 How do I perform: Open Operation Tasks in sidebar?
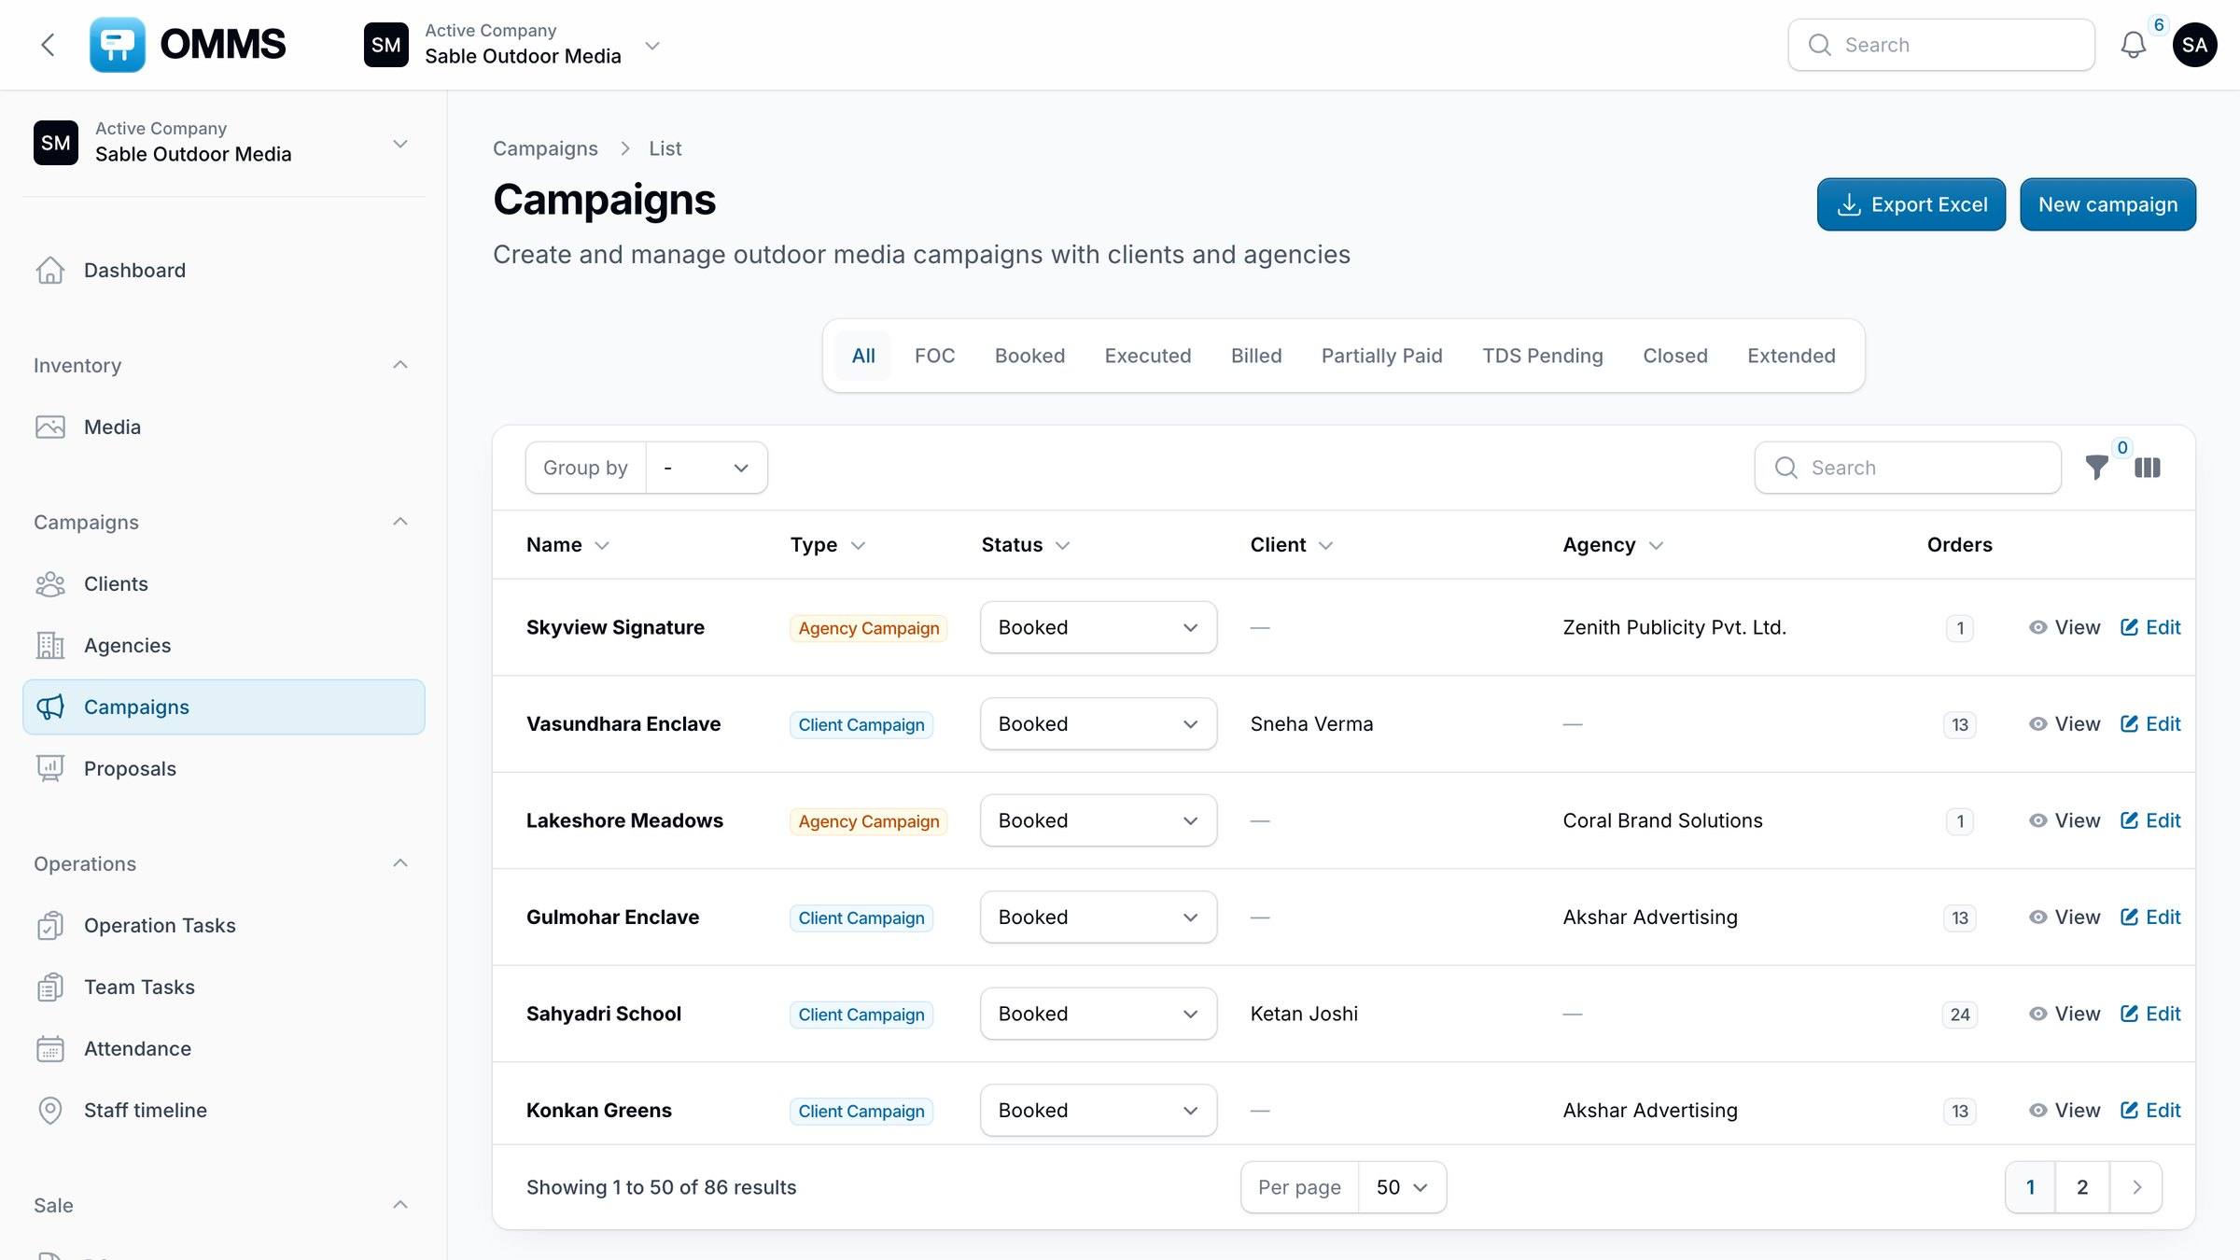224,925
